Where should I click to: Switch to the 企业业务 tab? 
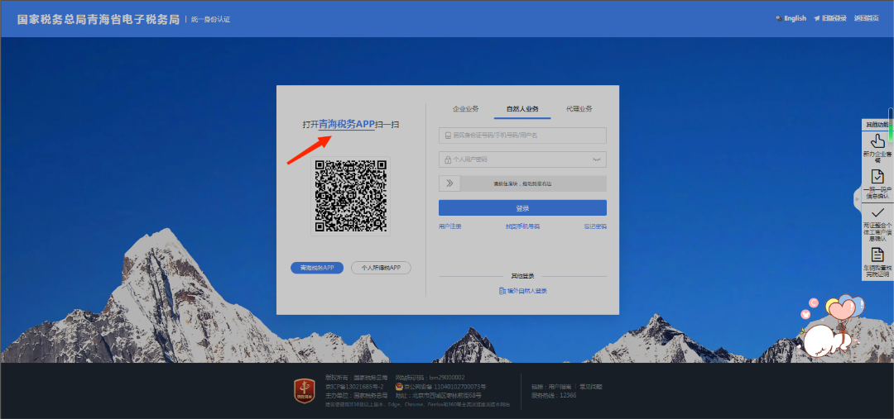pyautogui.click(x=465, y=109)
